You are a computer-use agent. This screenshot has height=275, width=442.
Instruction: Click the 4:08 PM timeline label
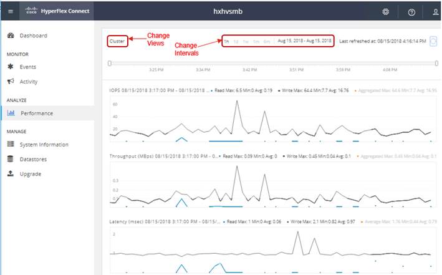click(x=390, y=70)
